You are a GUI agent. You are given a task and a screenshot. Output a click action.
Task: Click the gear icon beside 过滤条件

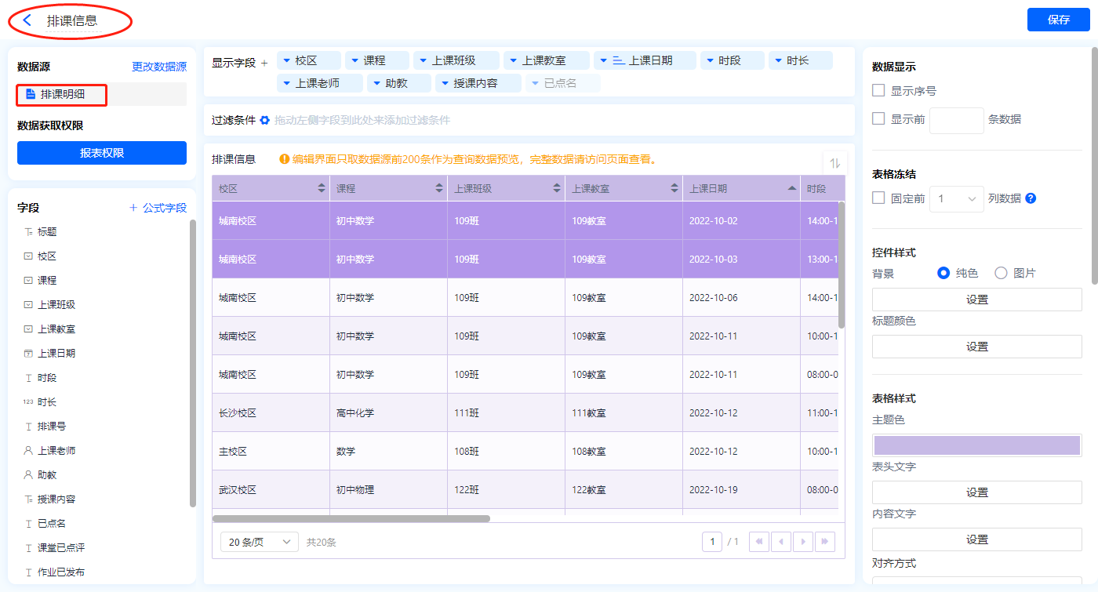pyautogui.click(x=265, y=120)
